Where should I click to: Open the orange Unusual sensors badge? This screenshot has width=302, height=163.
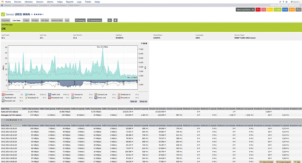(292, 10)
